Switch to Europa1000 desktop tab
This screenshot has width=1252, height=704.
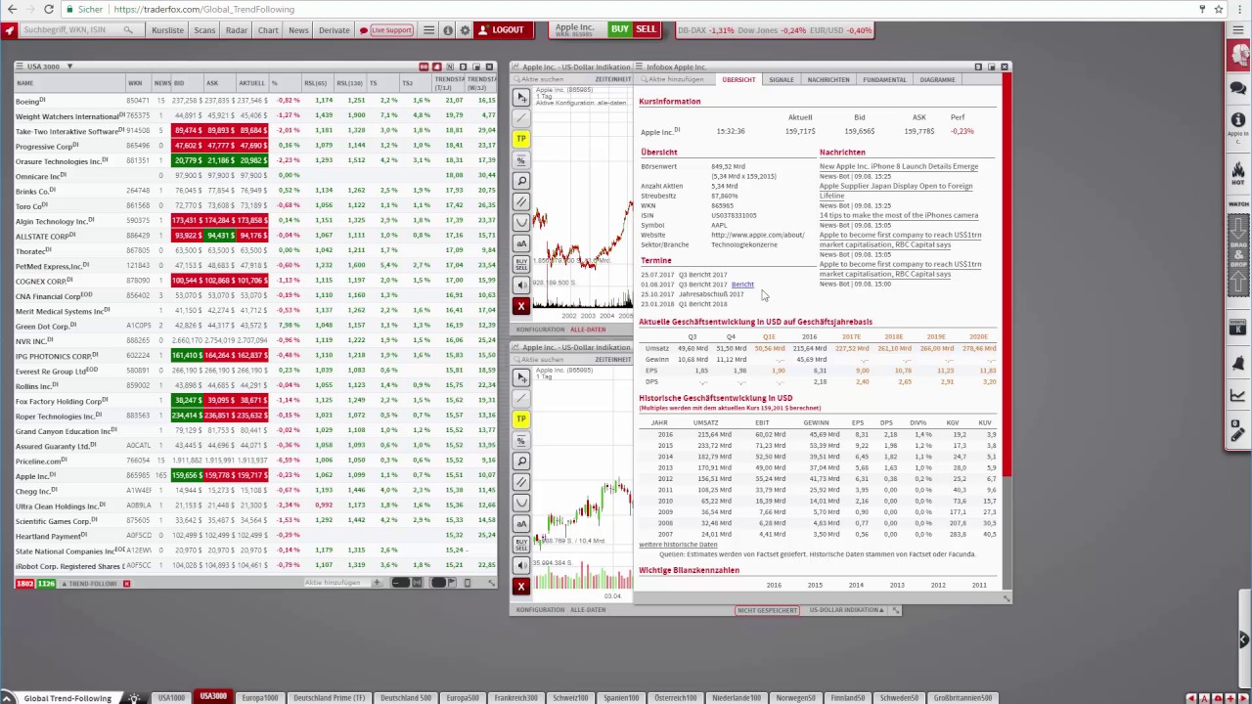coord(259,698)
